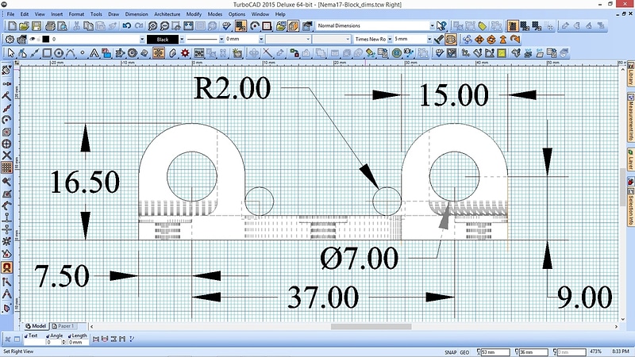Toggle the highlighted snap mode button in drawing toolbar
The width and height of the screenshot is (635, 357).
tap(159, 53)
